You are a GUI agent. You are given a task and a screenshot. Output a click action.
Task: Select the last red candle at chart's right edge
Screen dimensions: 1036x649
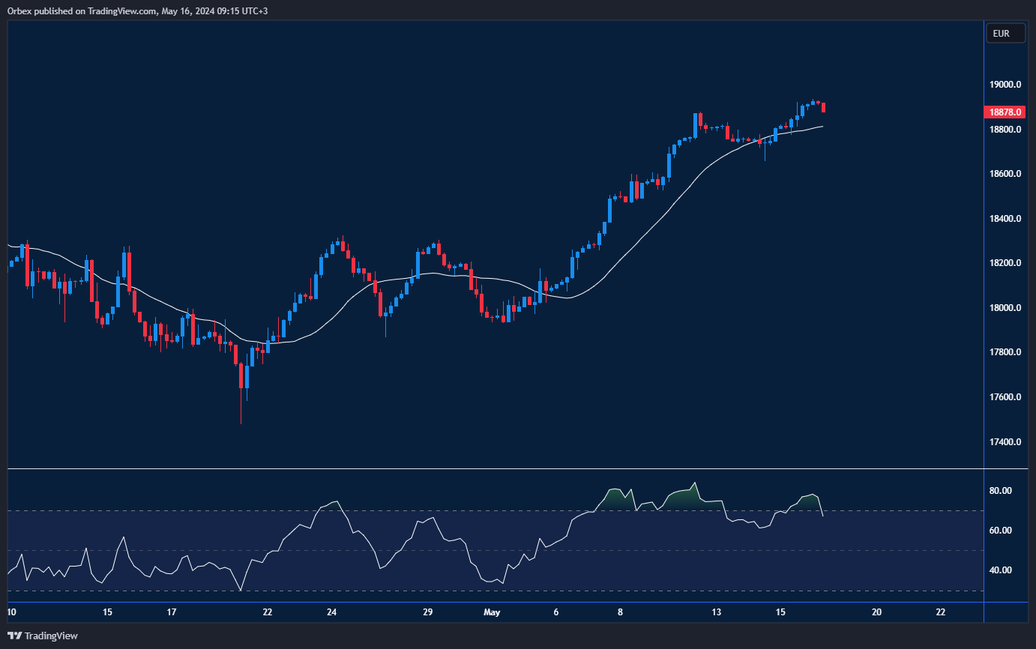tap(824, 108)
